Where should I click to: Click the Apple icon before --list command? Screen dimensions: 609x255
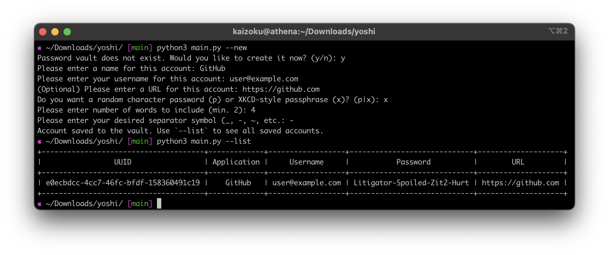[39, 142]
